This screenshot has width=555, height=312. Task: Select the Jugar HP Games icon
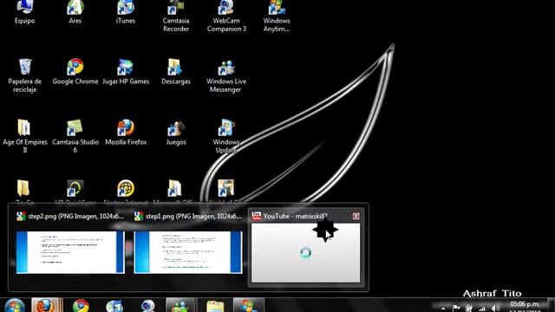[125, 72]
